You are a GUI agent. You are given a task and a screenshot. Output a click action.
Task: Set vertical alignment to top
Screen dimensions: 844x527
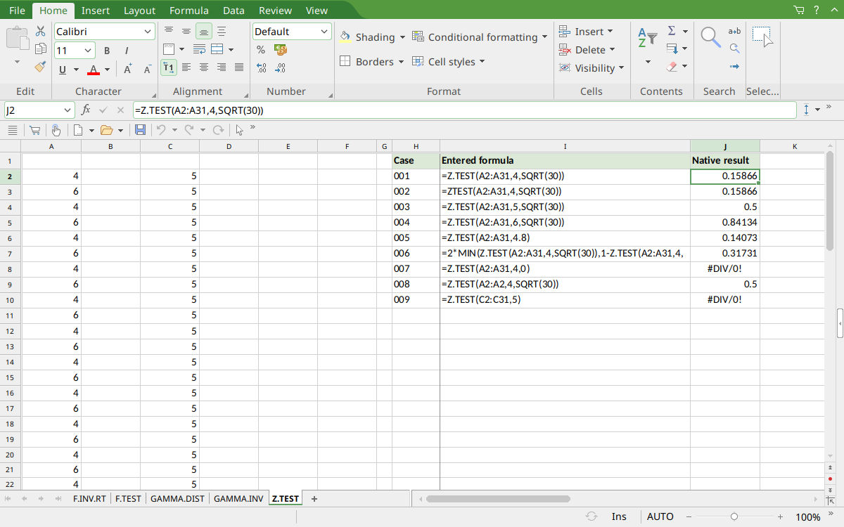tap(169, 31)
